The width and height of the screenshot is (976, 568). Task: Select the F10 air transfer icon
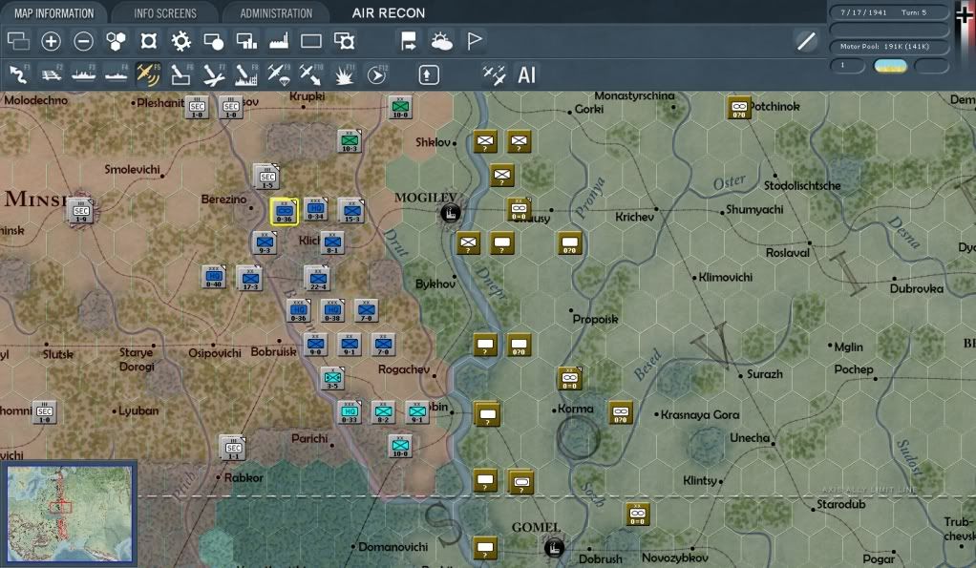pyautogui.click(x=310, y=75)
